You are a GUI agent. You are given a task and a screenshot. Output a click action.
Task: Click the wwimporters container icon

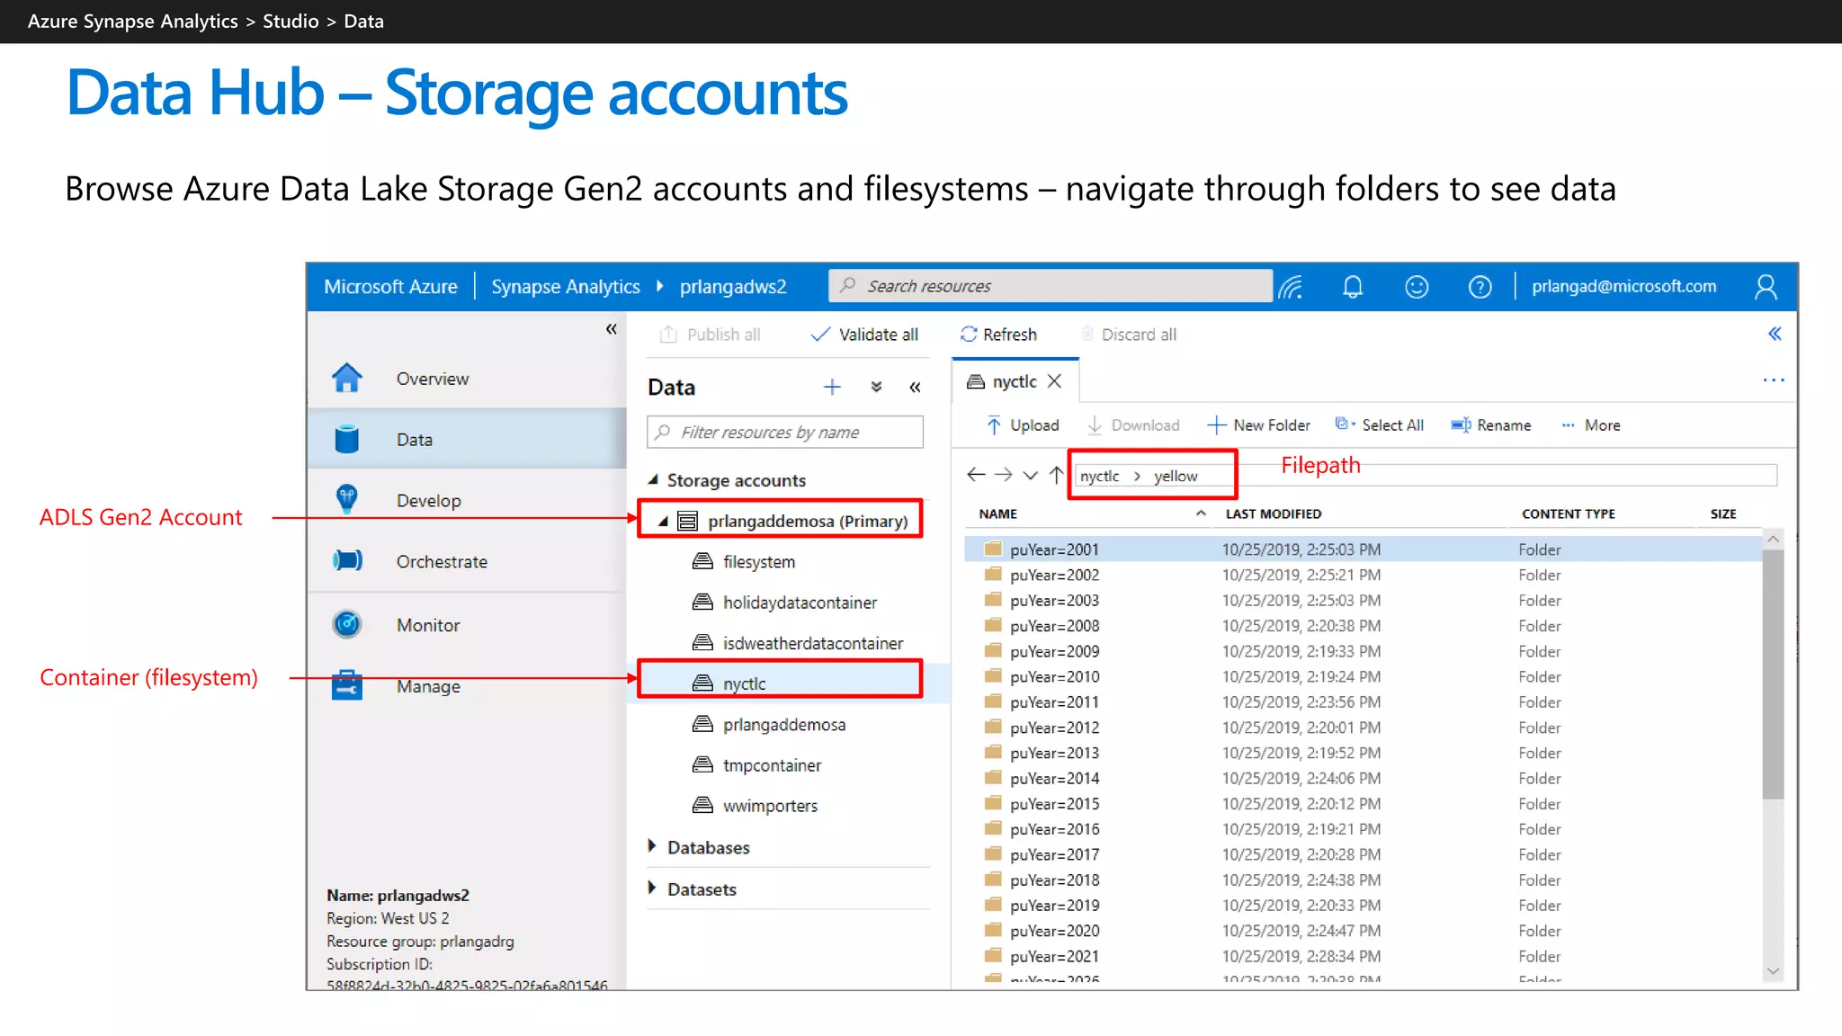[x=702, y=805]
